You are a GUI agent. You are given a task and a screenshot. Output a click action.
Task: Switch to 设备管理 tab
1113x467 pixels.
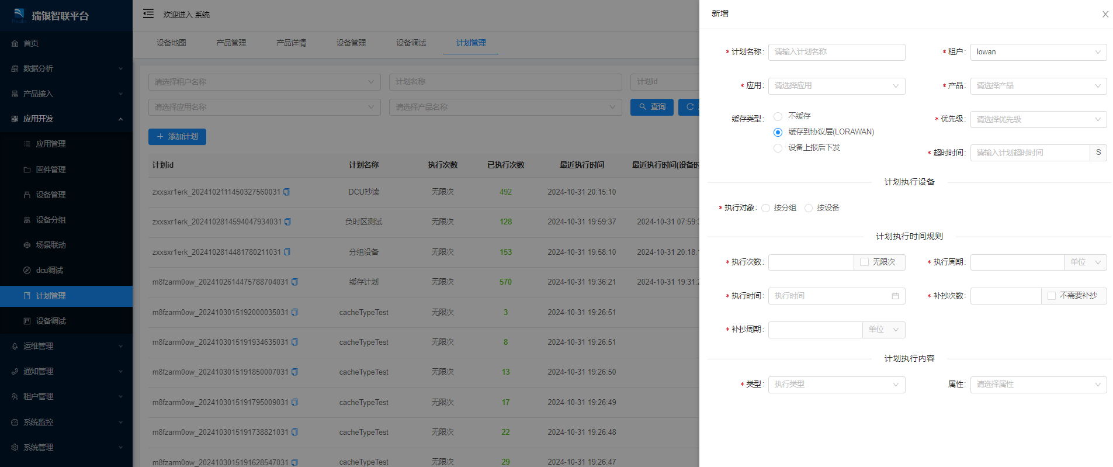coord(351,43)
